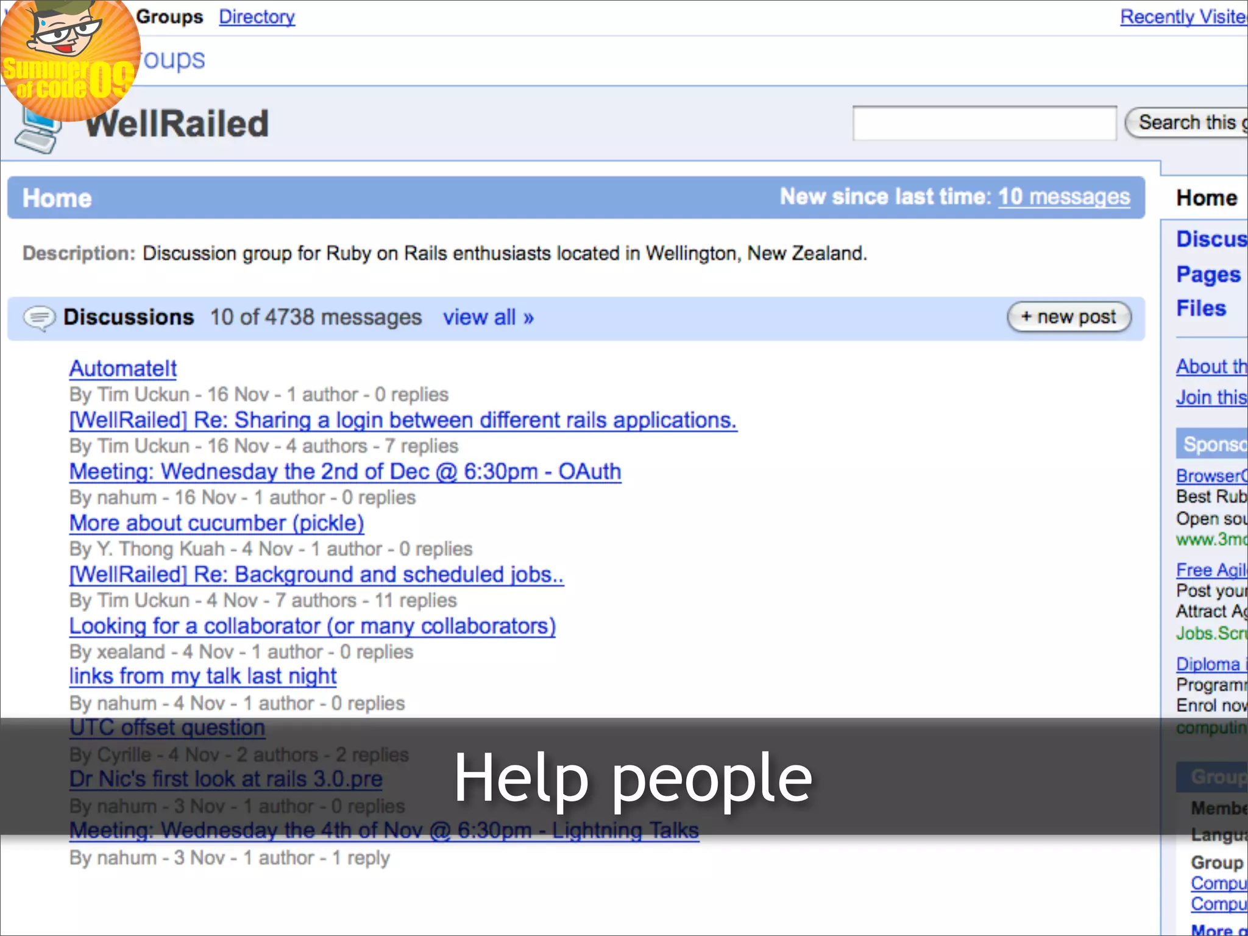Click 'By xealand - 4 Nov - 1 author' line

click(241, 651)
